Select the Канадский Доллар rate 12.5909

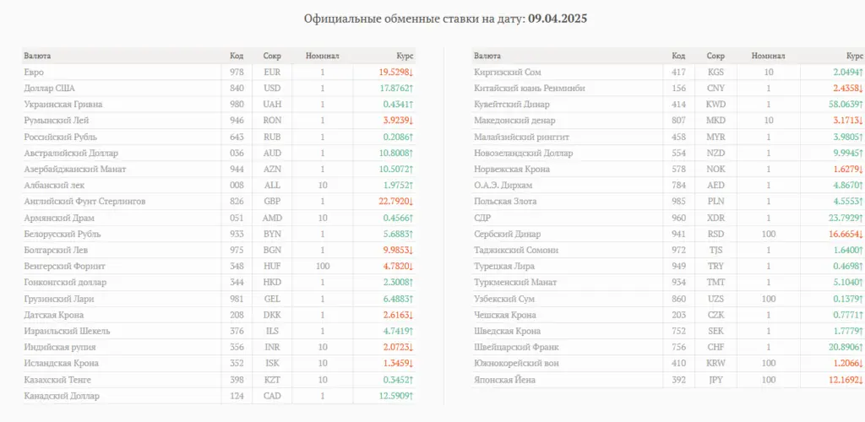pos(396,396)
